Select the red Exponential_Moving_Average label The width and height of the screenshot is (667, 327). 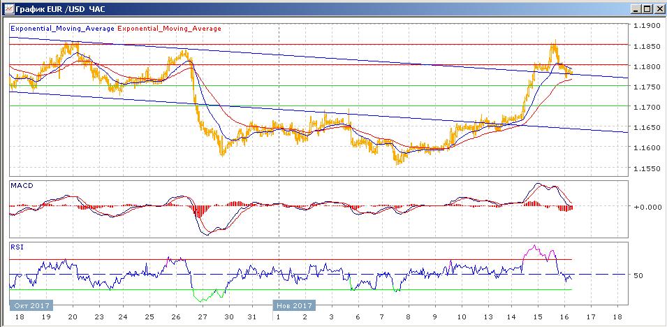pyautogui.click(x=170, y=29)
